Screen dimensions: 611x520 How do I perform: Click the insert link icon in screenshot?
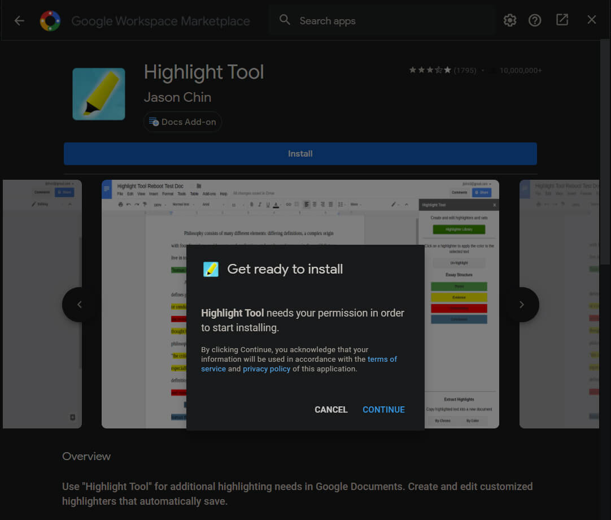tap(289, 205)
